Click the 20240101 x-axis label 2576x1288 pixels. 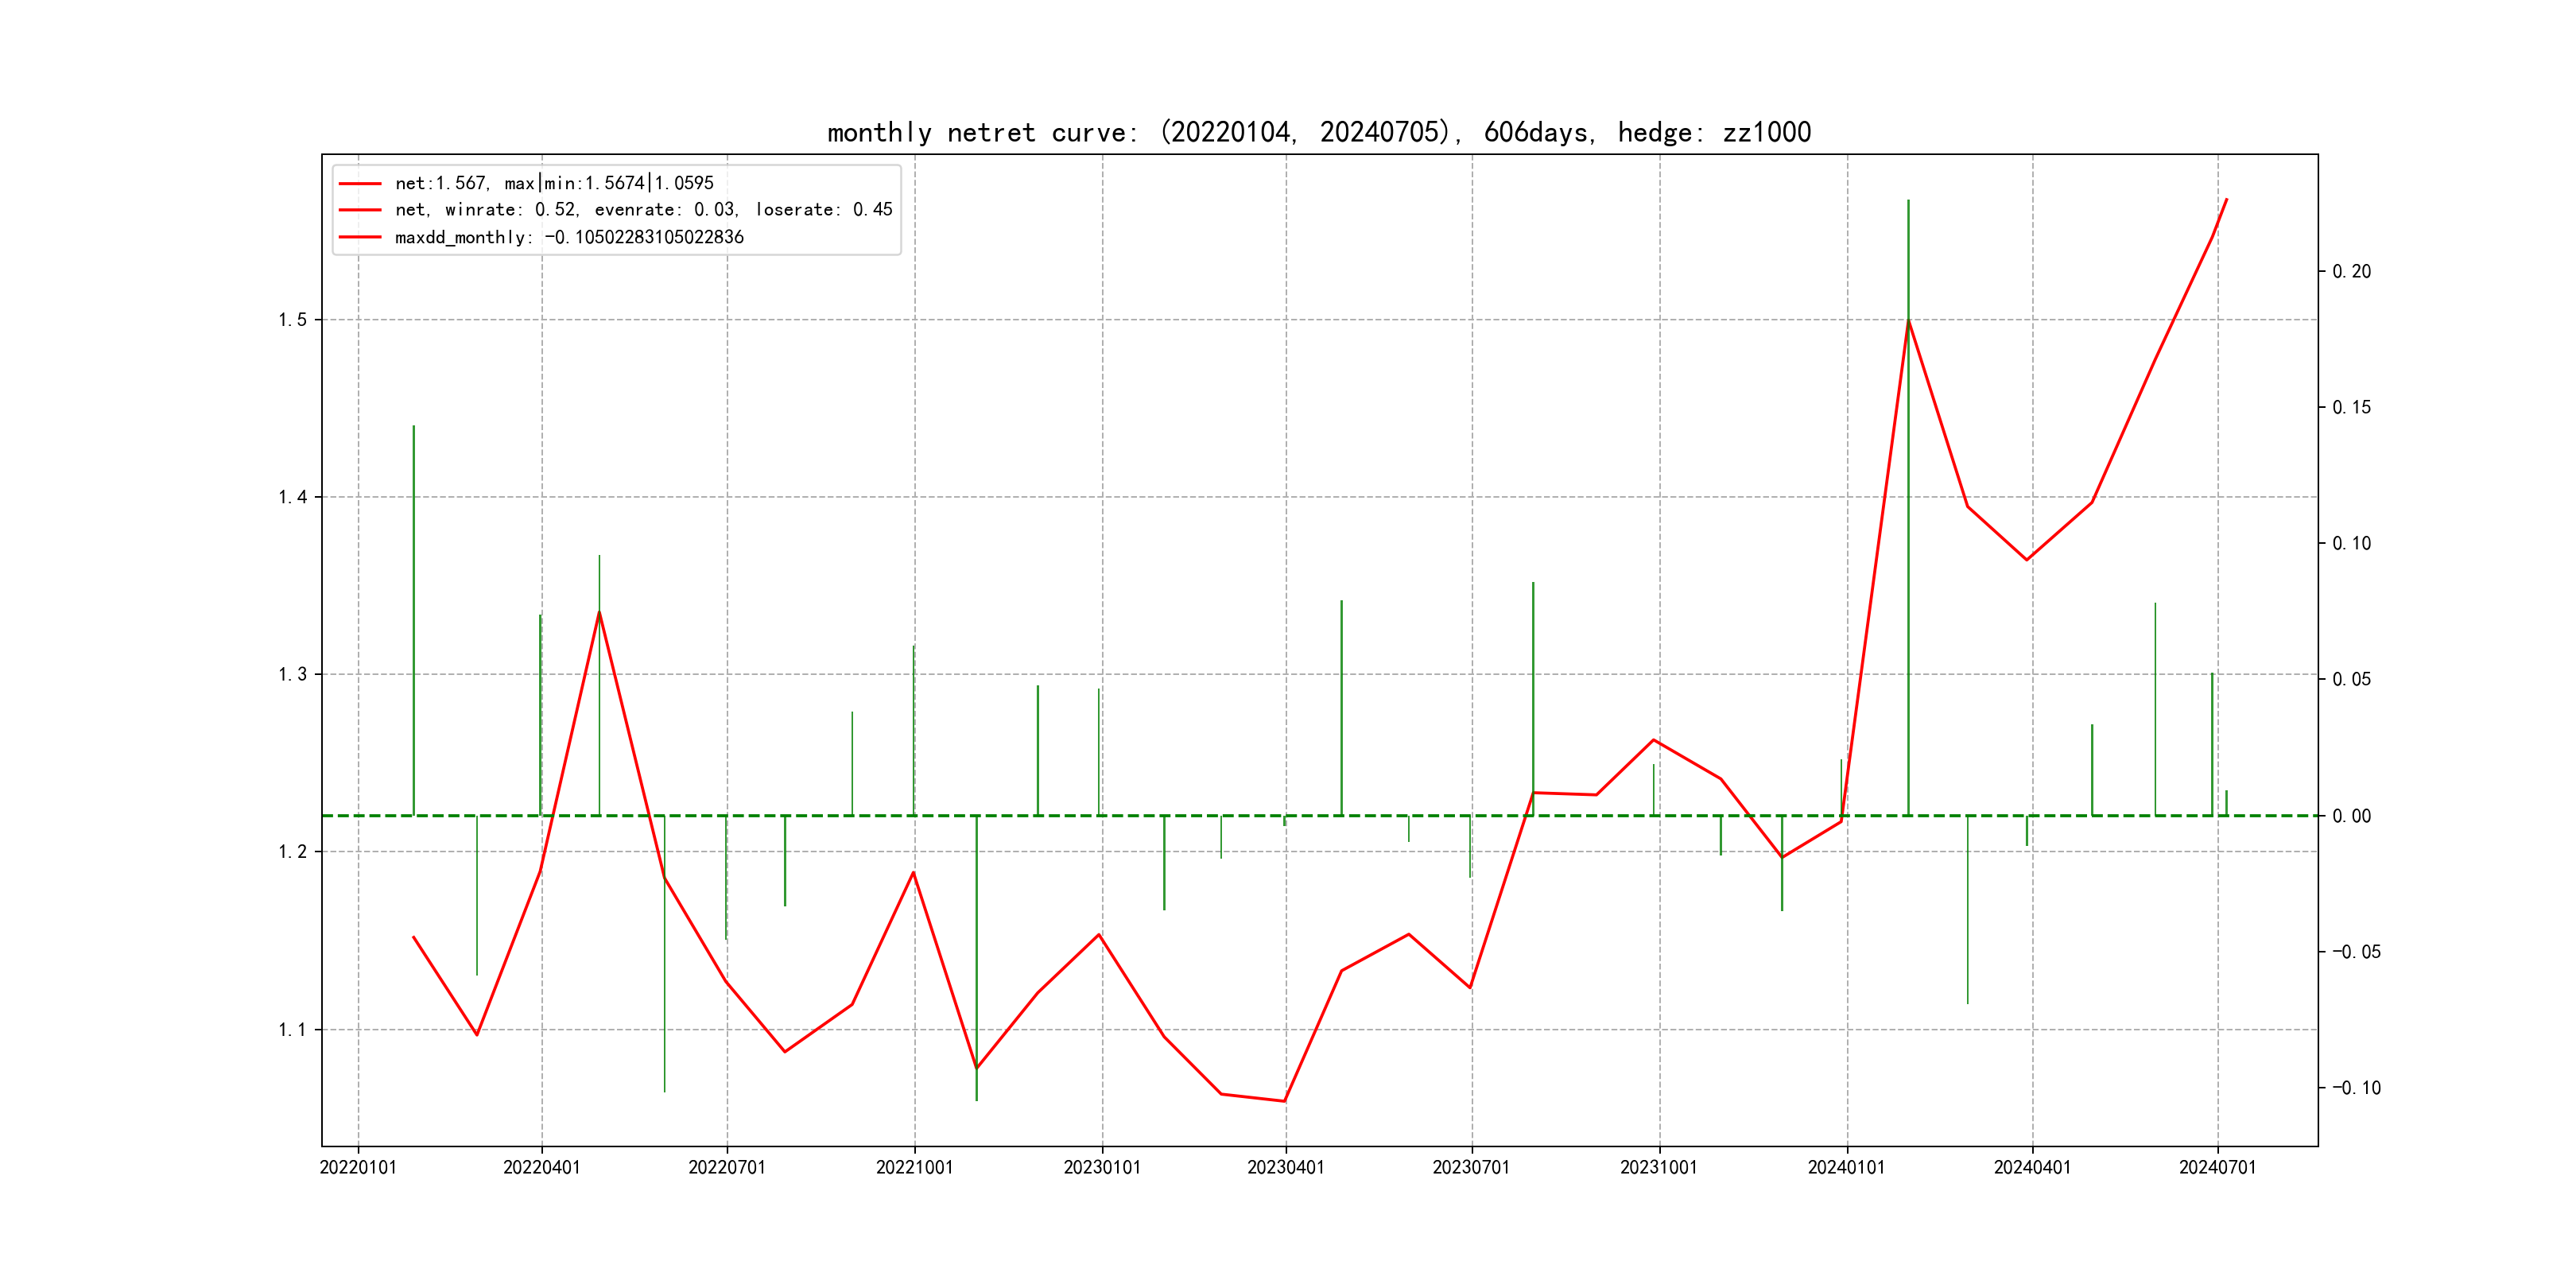[1846, 1168]
